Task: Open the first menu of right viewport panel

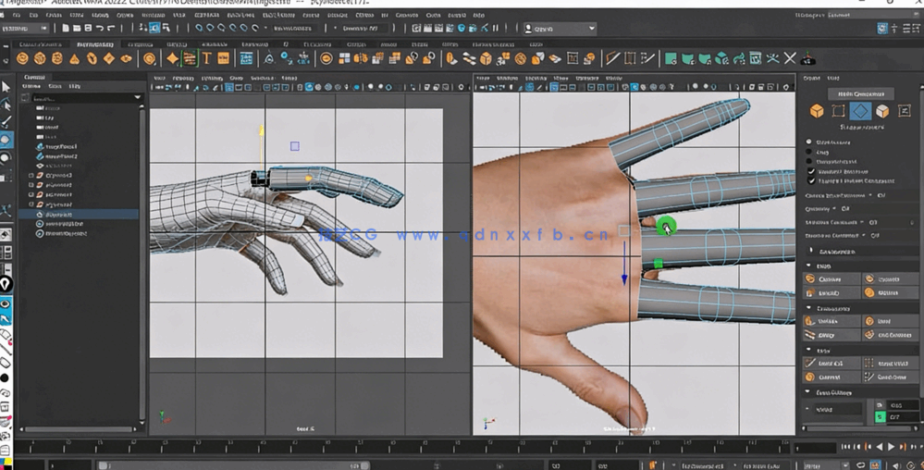Action: pos(483,78)
